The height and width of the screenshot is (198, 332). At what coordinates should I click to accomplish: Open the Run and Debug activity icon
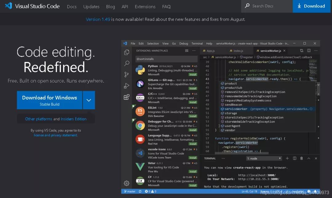[x=126, y=86]
